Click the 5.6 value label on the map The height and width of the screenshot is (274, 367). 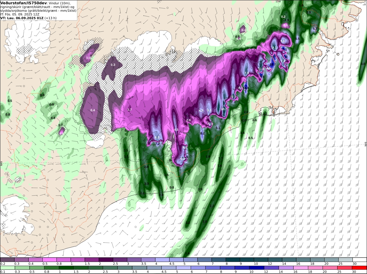click(283, 41)
